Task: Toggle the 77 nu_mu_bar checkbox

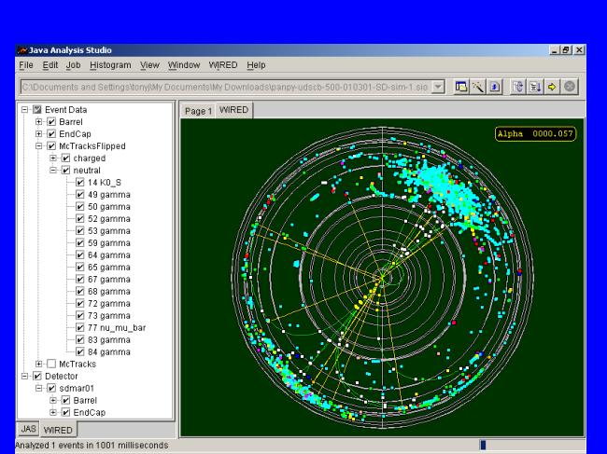Action: [80, 328]
